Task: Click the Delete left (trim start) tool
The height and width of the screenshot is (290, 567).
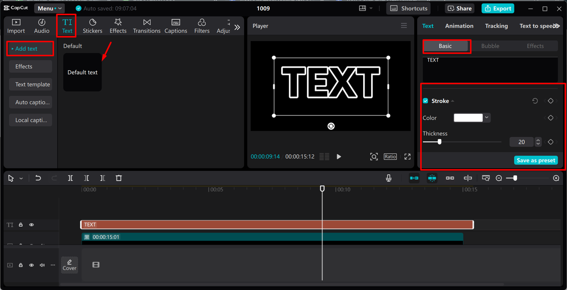Action: pos(86,178)
